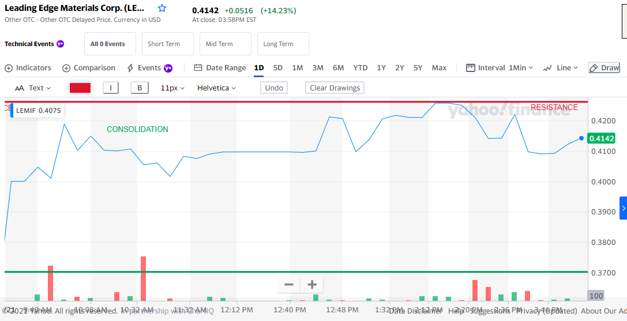This screenshot has height=321, width=627.
Task: Select the 2Y range tab
Action: click(400, 67)
